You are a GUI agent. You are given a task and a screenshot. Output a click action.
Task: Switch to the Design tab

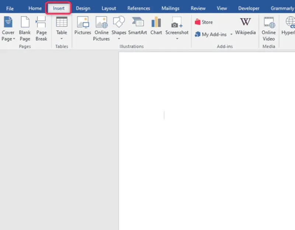pos(83,8)
